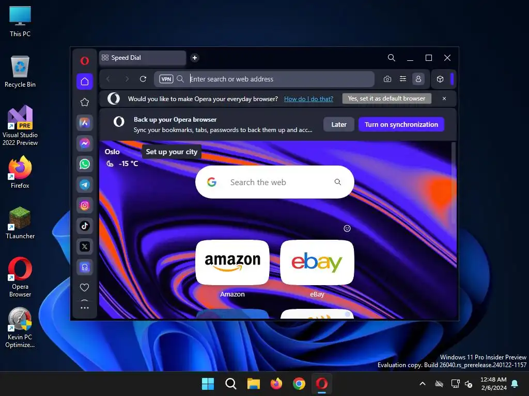Screen dimensions: 529x396
Task: Click the Speed Dial page scrollbar
Action: click(x=454, y=183)
